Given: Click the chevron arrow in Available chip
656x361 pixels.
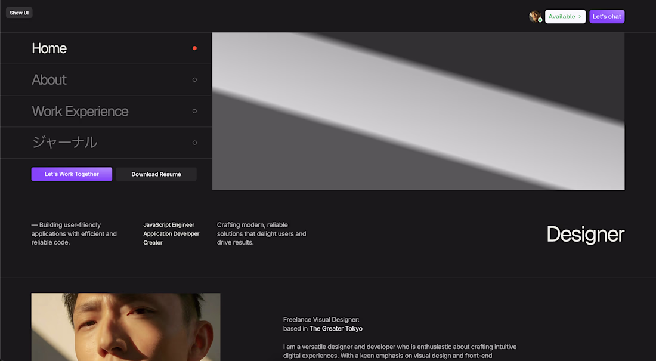Looking at the screenshot, I should [580, 17].
